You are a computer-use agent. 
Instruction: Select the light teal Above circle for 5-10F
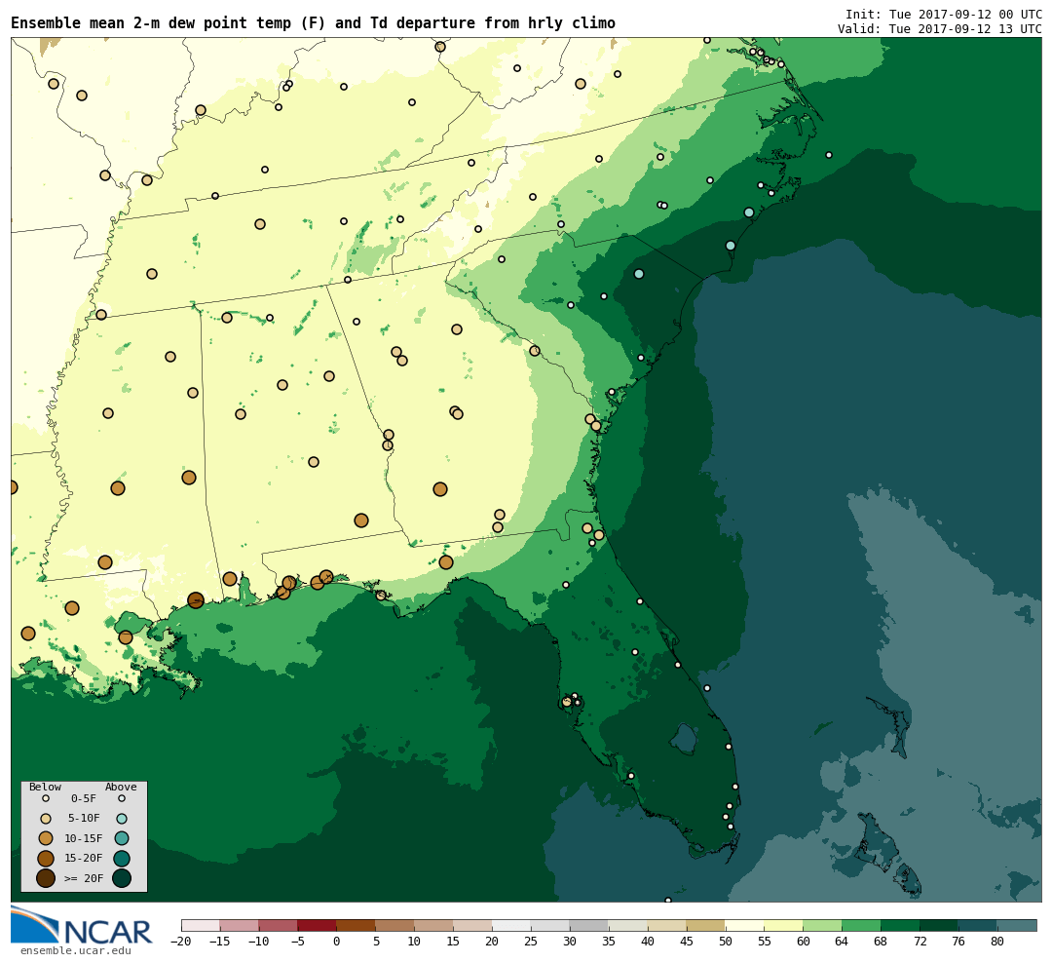point(122,819)
